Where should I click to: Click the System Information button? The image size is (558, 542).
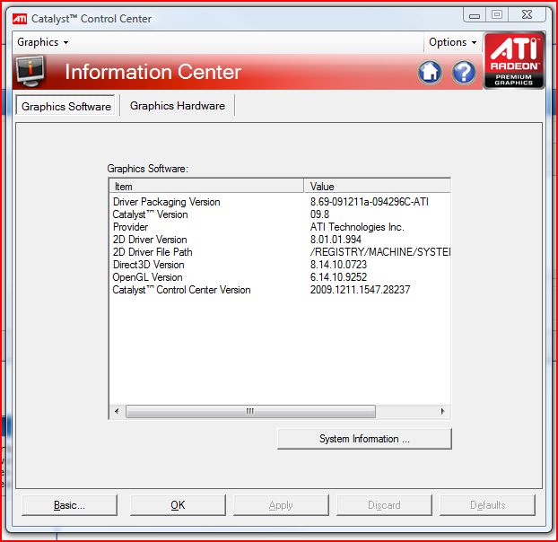364,439
